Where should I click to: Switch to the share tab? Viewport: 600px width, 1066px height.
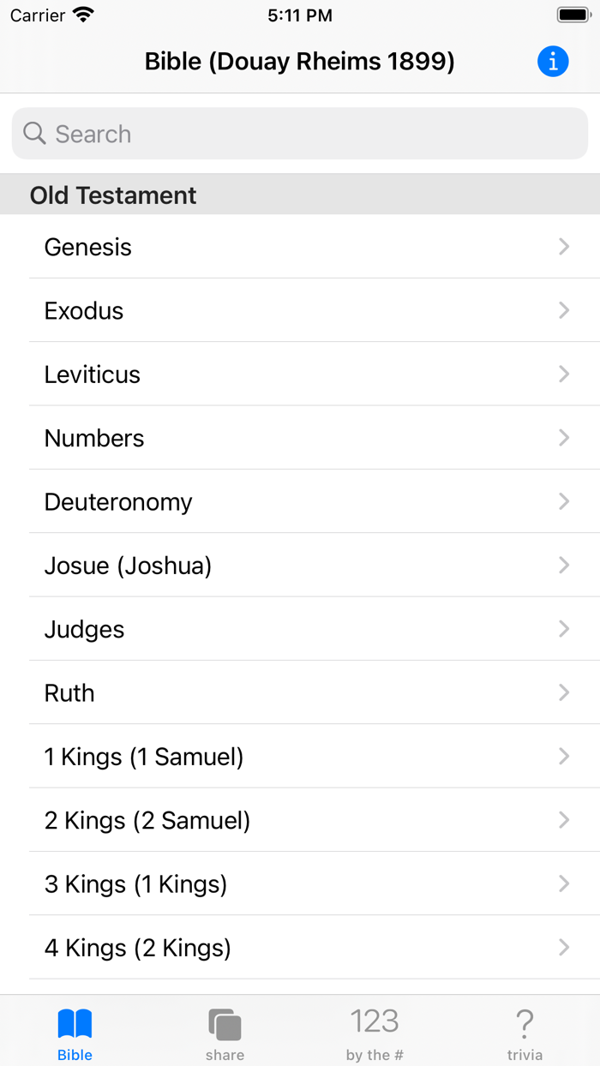[x=225, y=1033]
